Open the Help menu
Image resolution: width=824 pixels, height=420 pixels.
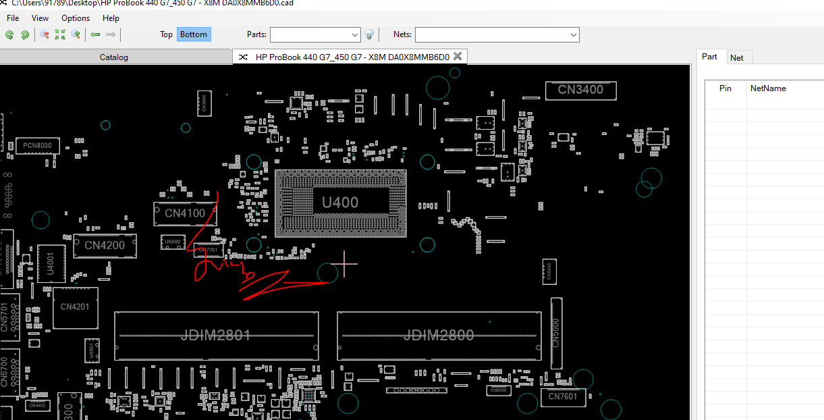tap(111, 18)
